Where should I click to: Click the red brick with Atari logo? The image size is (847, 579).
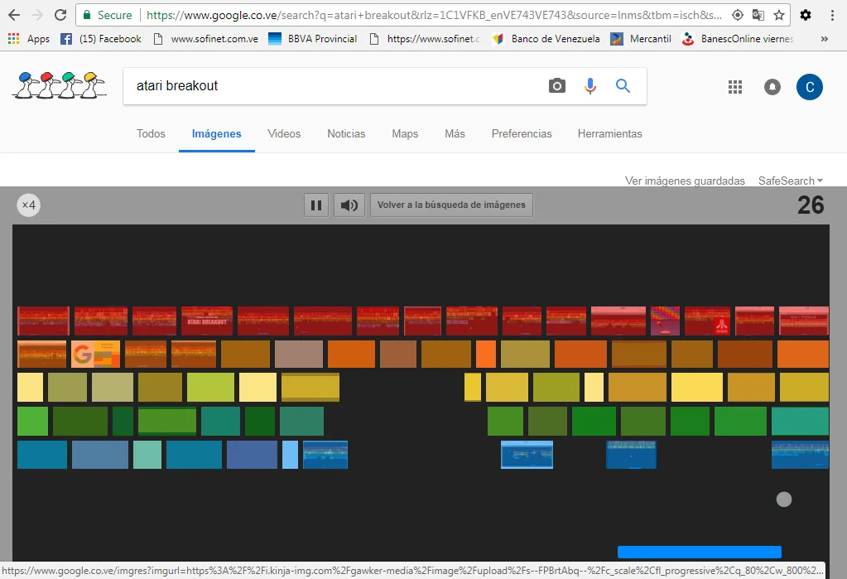708,321
